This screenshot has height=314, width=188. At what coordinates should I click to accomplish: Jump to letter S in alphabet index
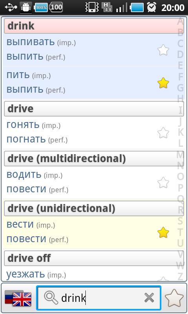(x=180, y=221)
